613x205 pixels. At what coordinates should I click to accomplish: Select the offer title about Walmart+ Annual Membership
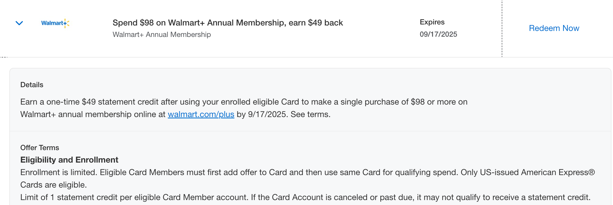point(228,23)
